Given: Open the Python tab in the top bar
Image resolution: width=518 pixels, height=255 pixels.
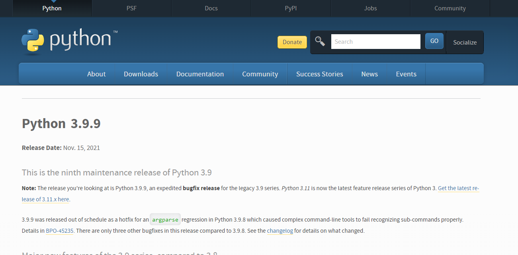Looking at the screenshot, I should tap(52, 8).
